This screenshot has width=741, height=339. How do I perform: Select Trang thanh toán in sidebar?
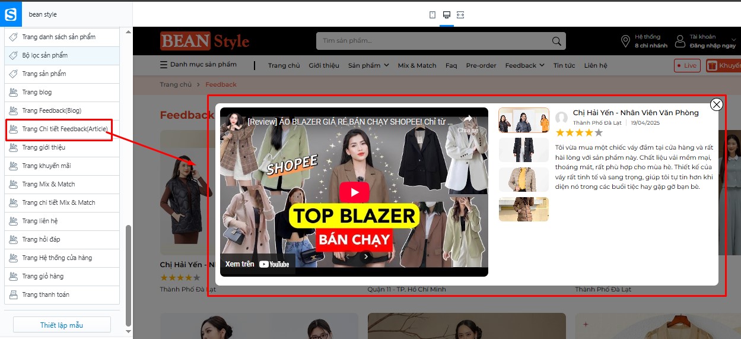pyautogui.click(x=62, y=294)
